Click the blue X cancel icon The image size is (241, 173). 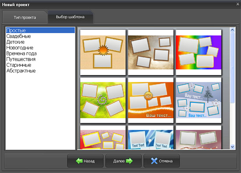click(154, 161)
